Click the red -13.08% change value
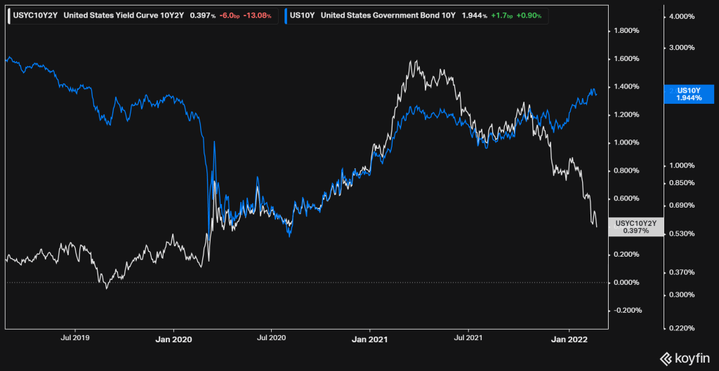 click(253, 13)
